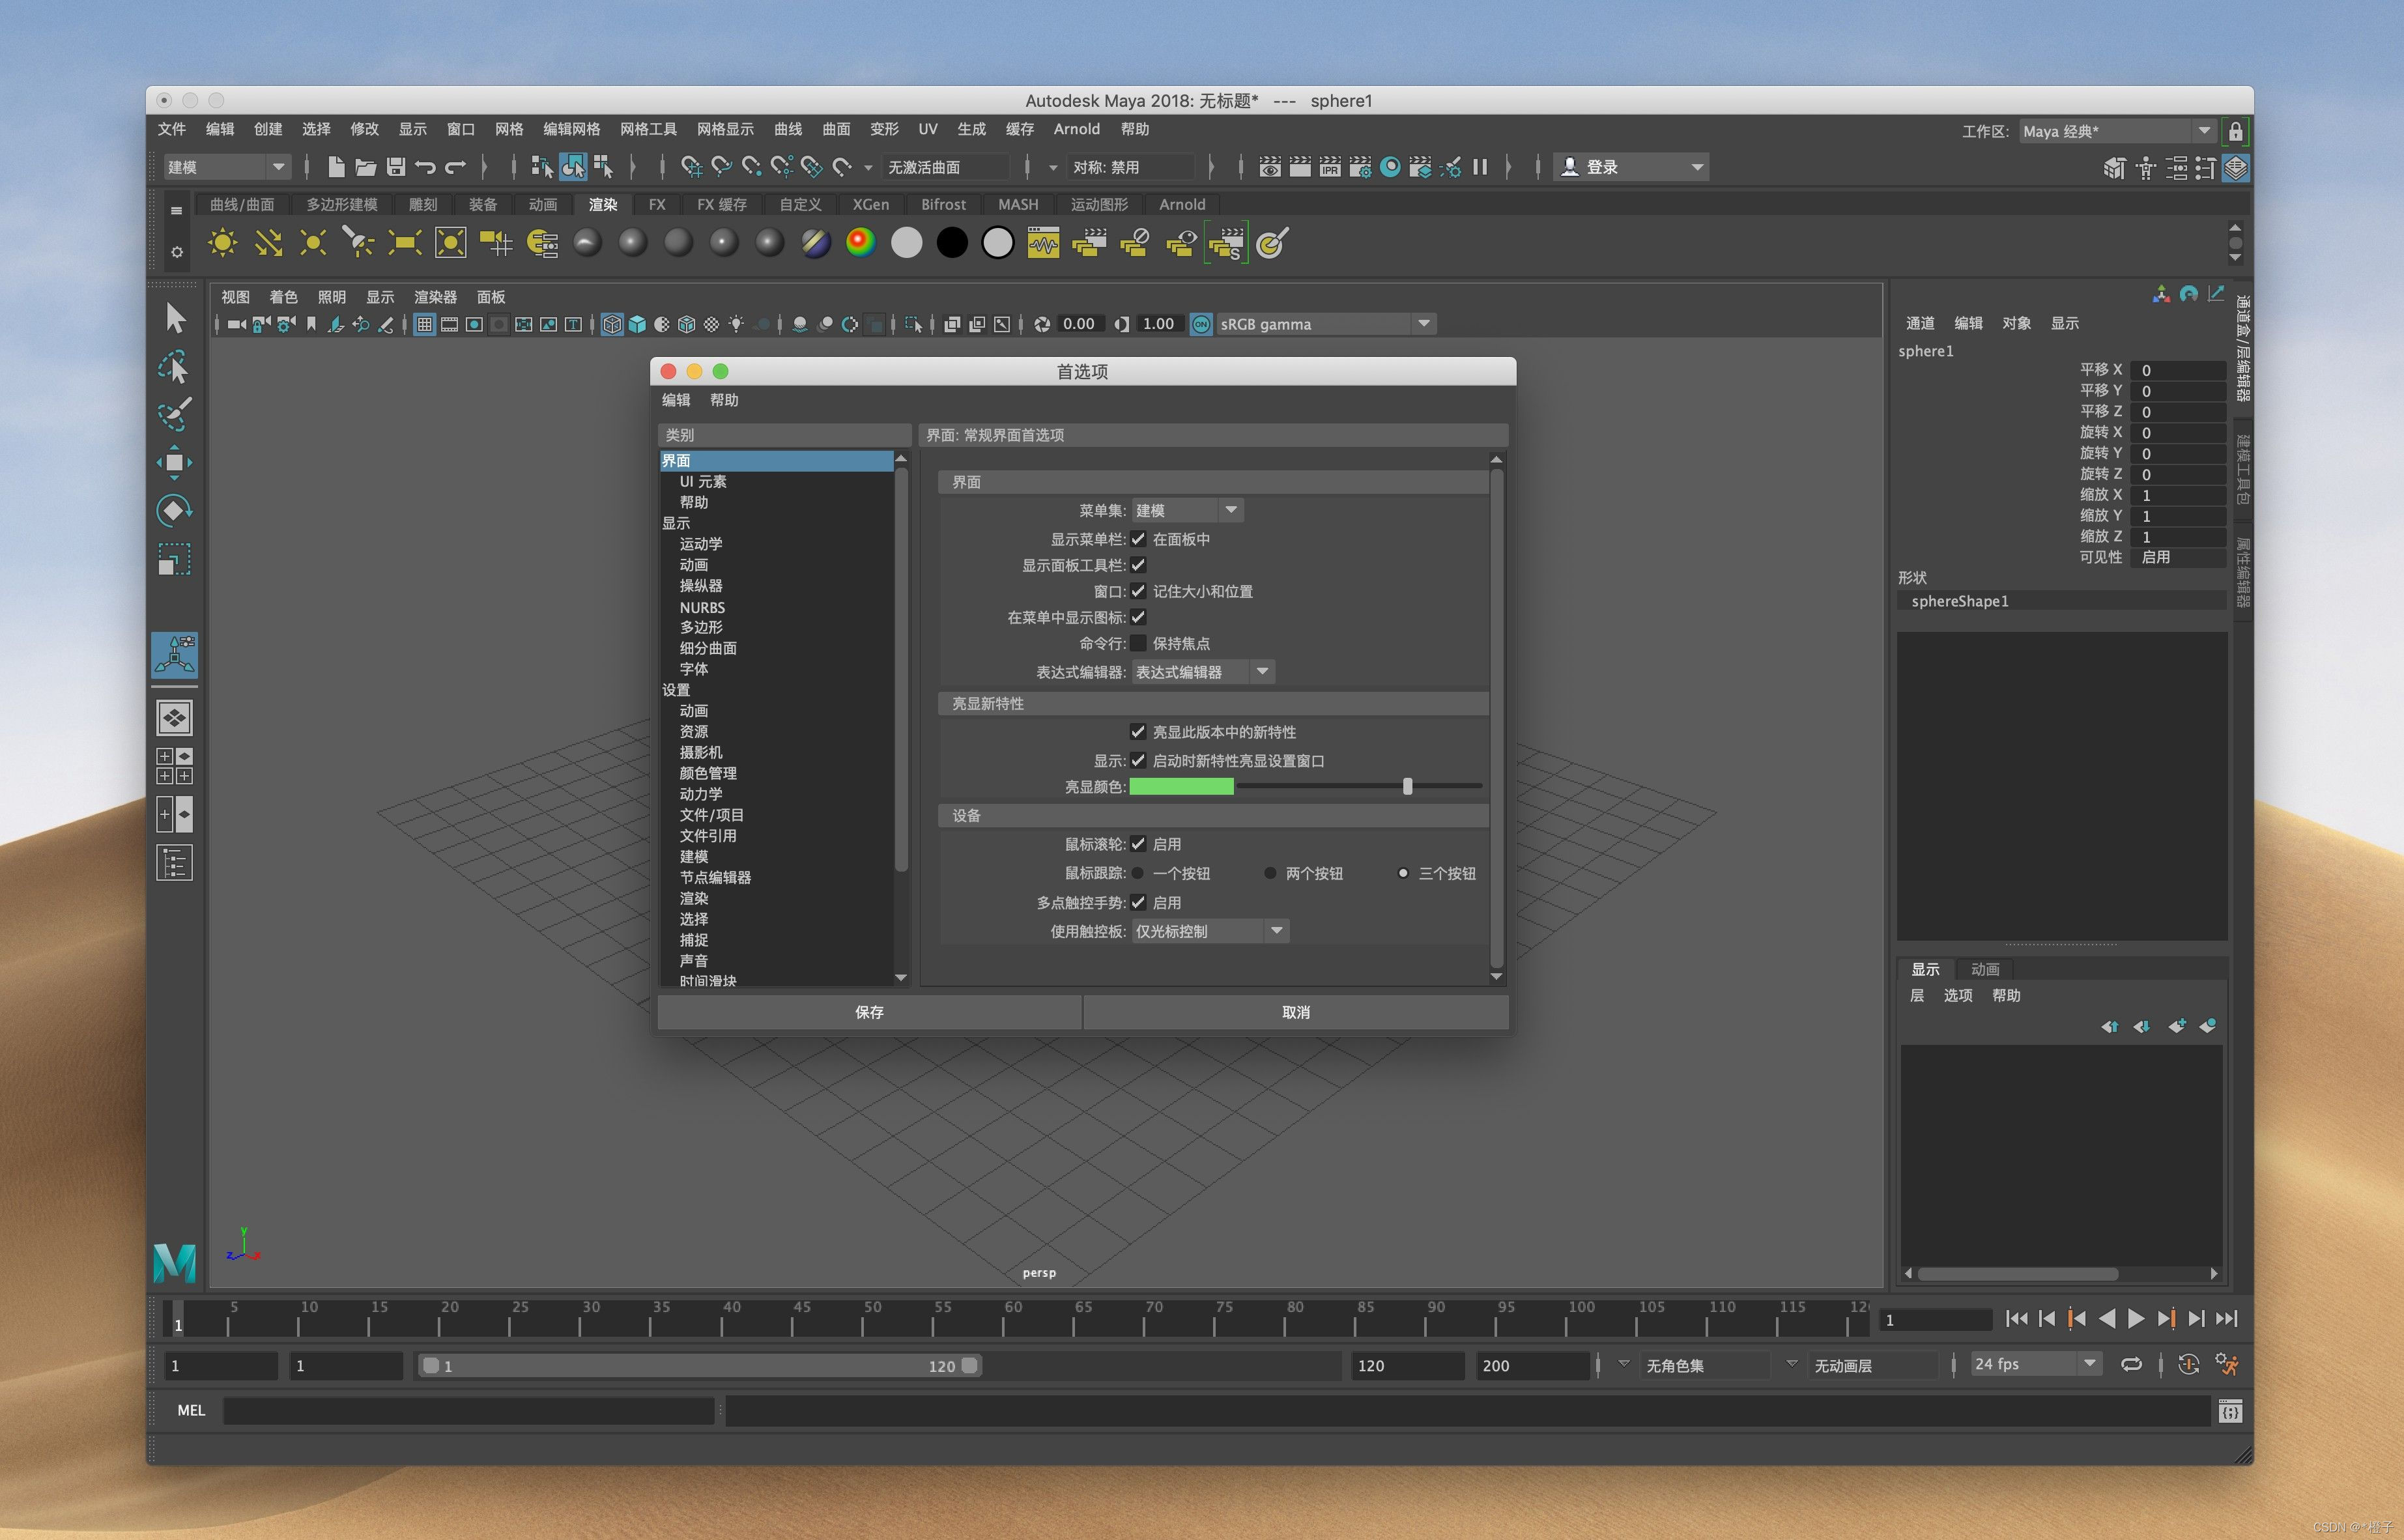Image resolution: width=2404 pixels, height=1540 pixels.
Task: Click the Lasso select tool
Action: [174, 367]
